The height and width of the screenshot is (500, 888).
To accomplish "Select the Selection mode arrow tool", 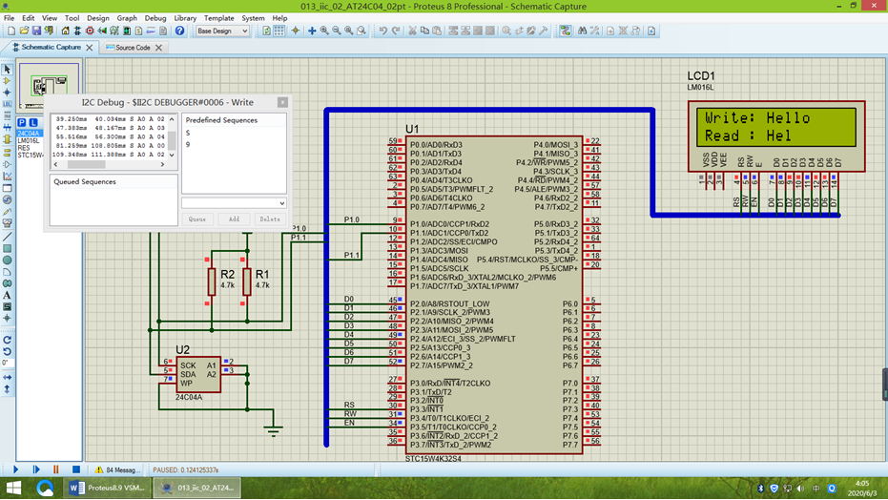I will 7,69.
